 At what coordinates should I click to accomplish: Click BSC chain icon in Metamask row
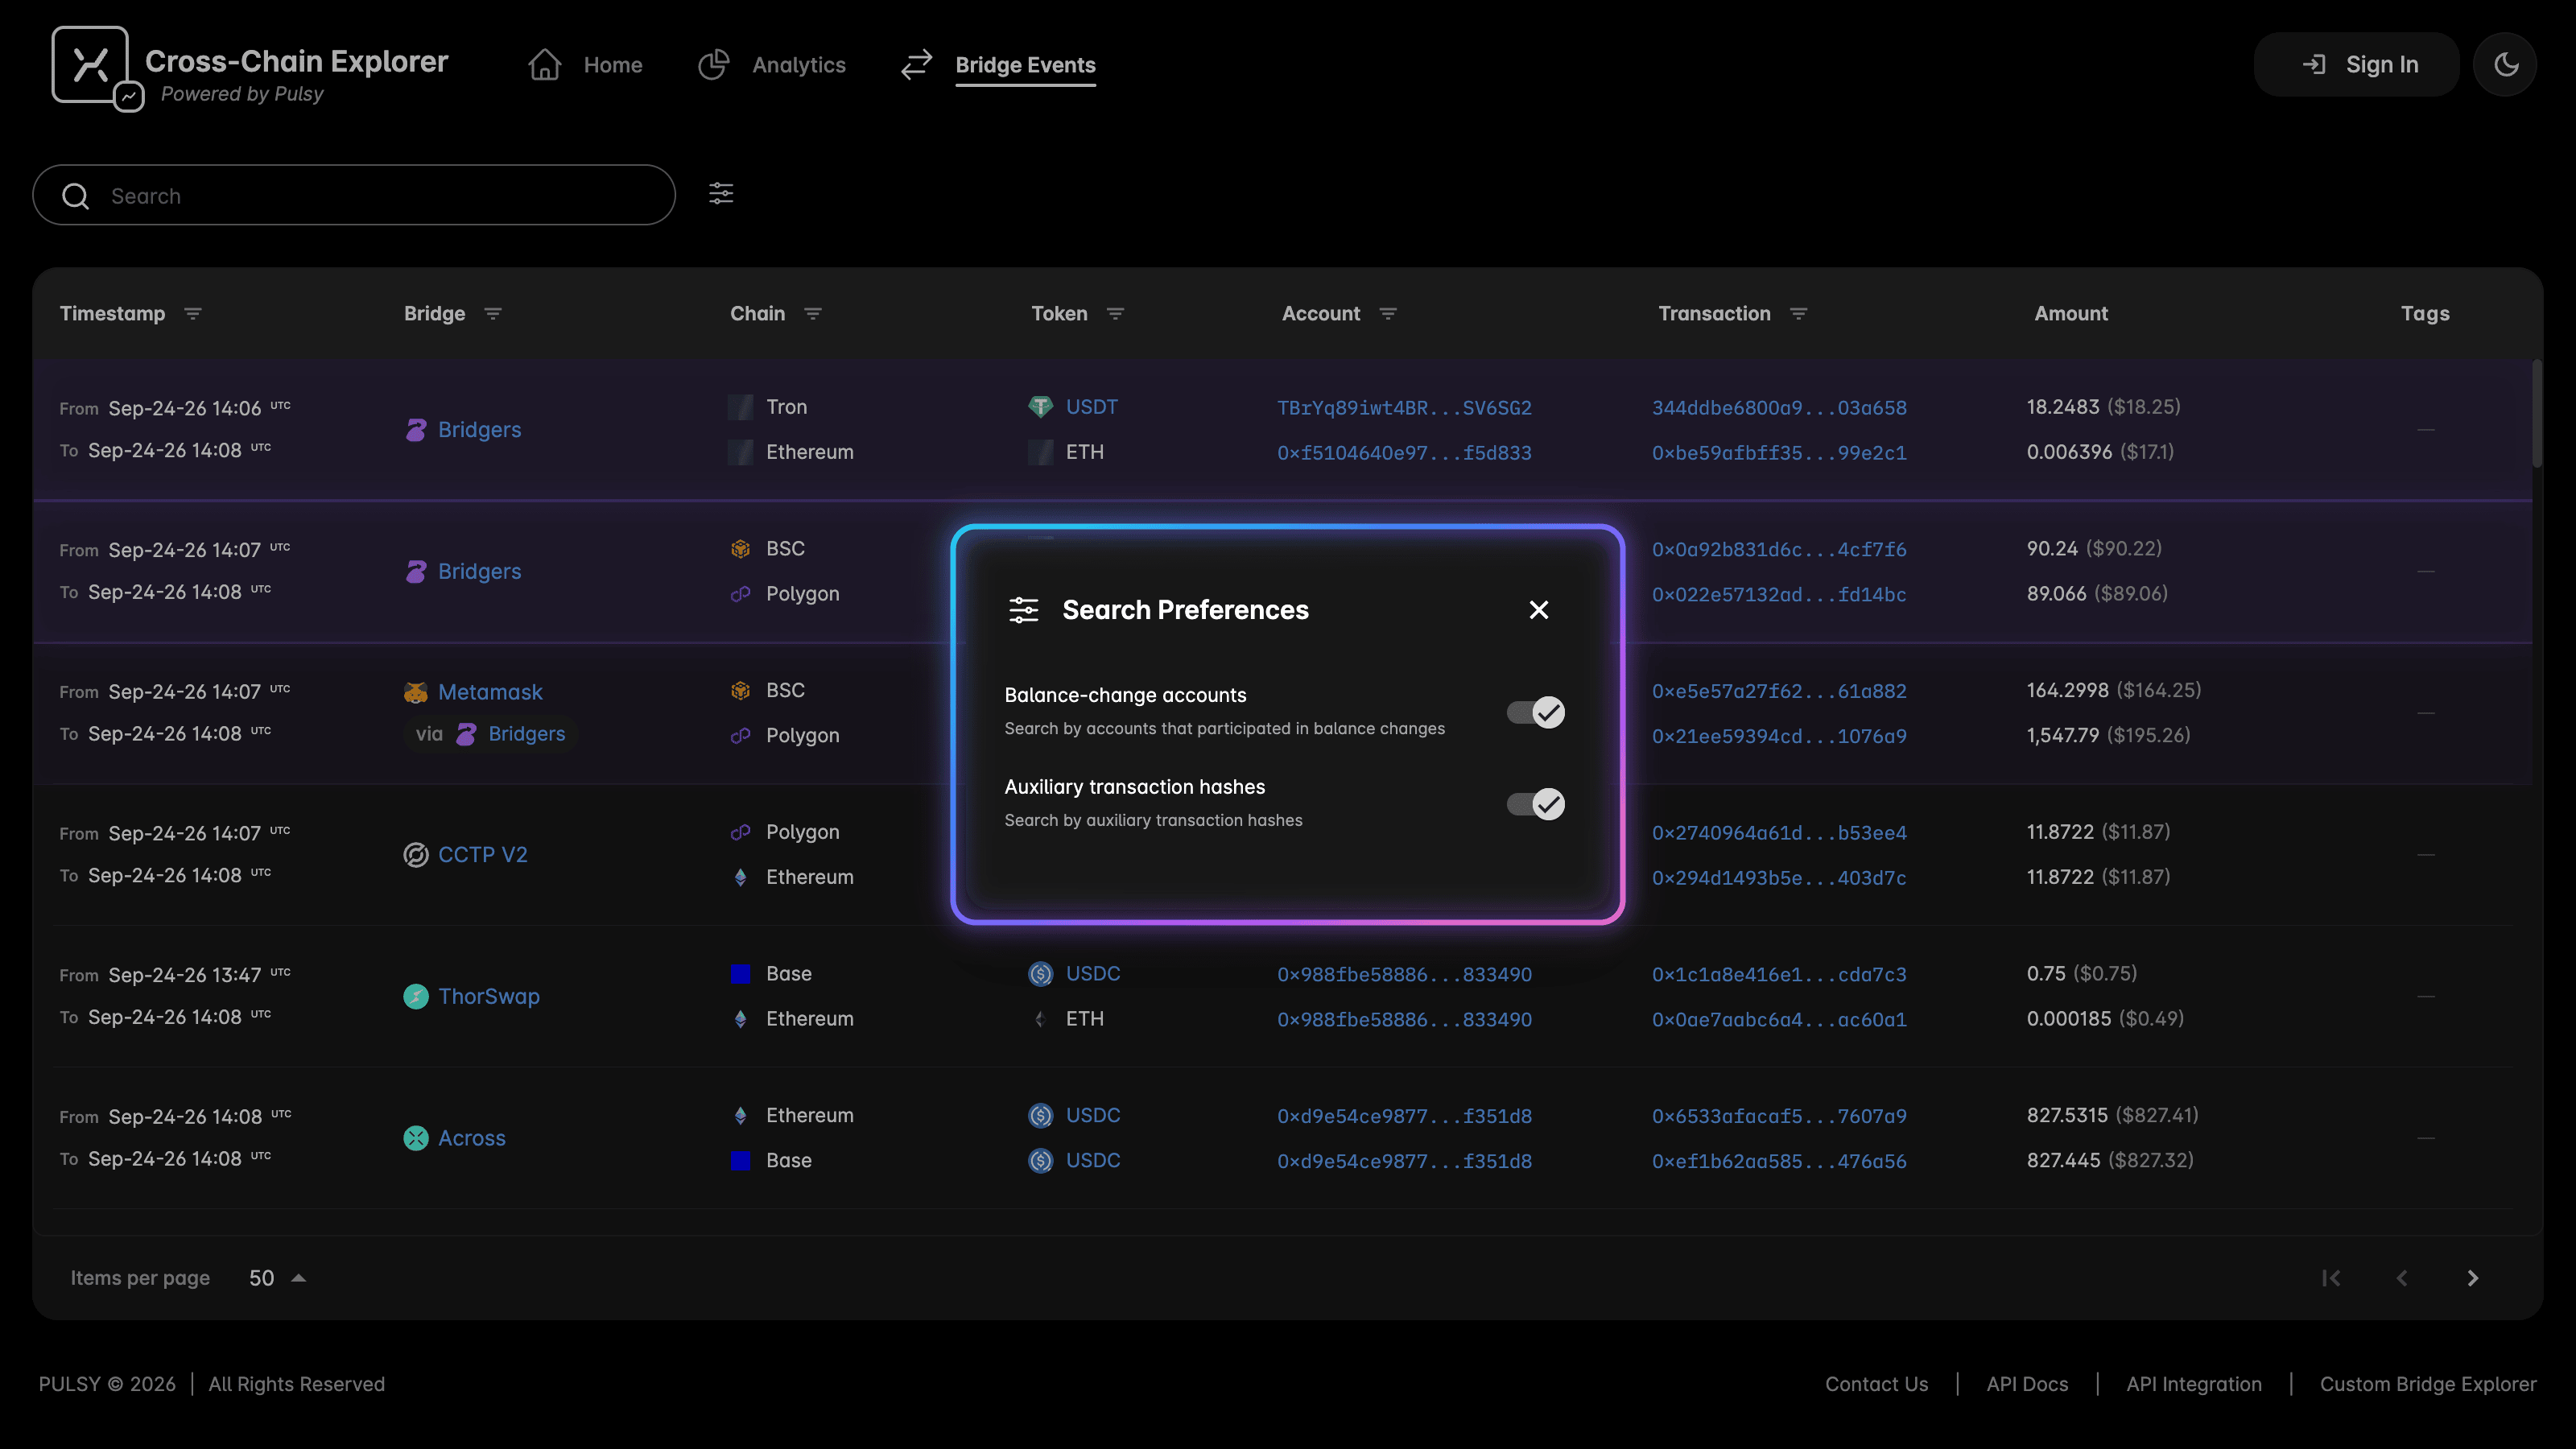point(740,690)
